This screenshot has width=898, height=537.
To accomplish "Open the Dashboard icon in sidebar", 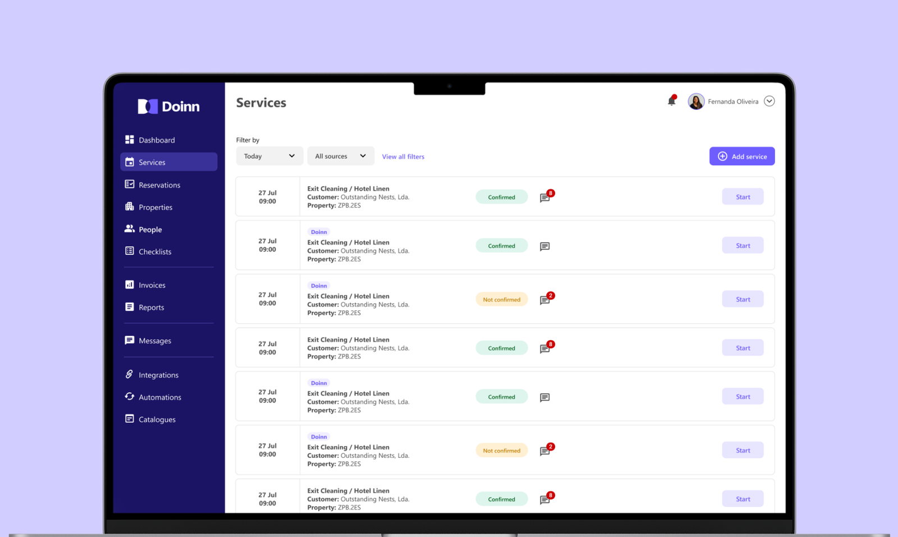I will coord(130,139).
